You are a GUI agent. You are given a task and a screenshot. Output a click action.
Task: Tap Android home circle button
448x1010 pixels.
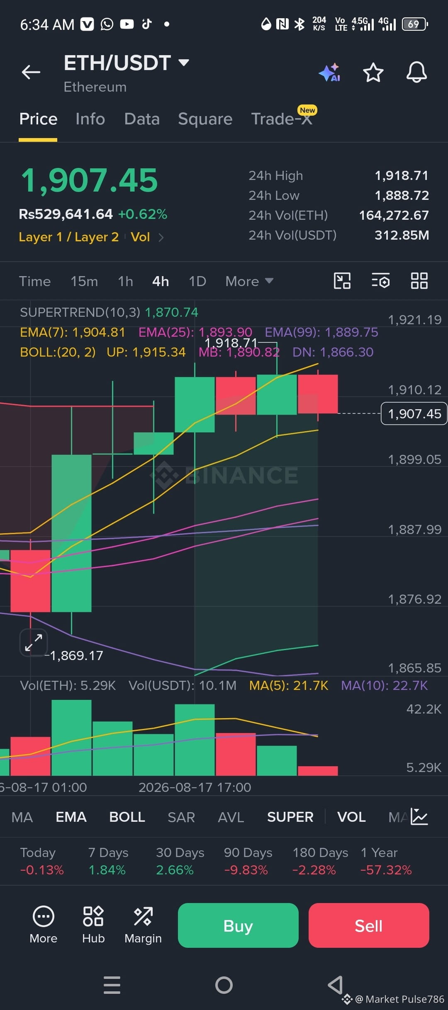pyautogui.click(x=224, y=985)
